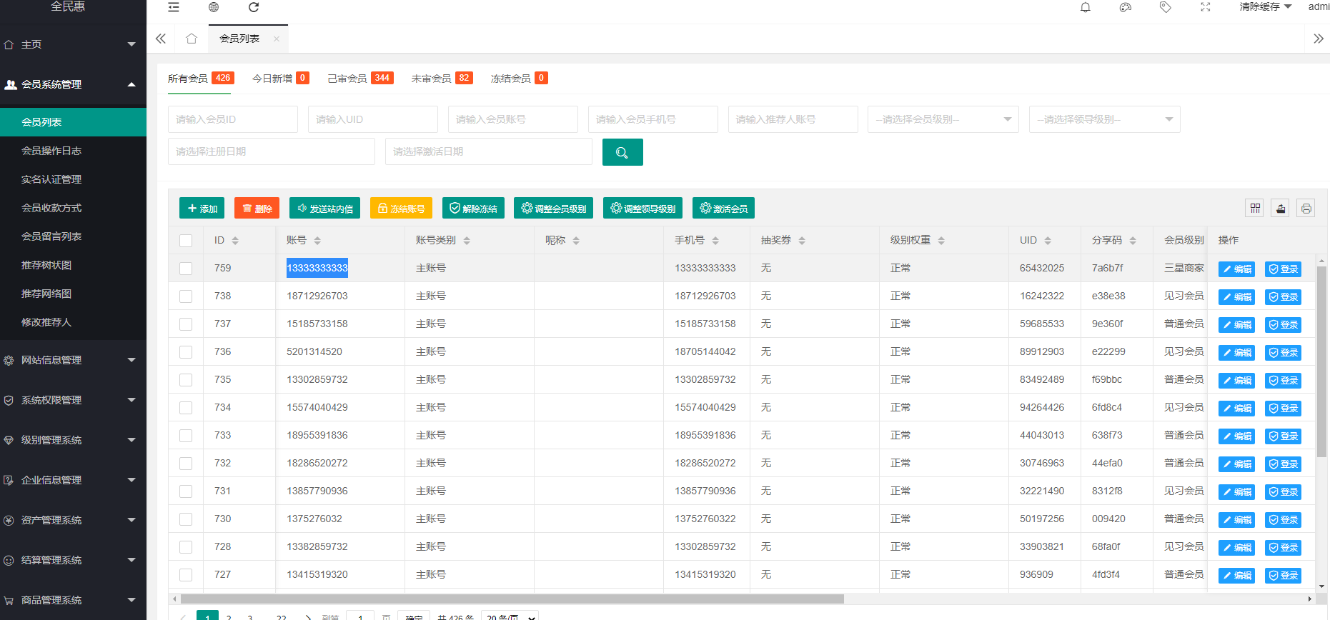Switch to the 未审会员 tab

441,79
